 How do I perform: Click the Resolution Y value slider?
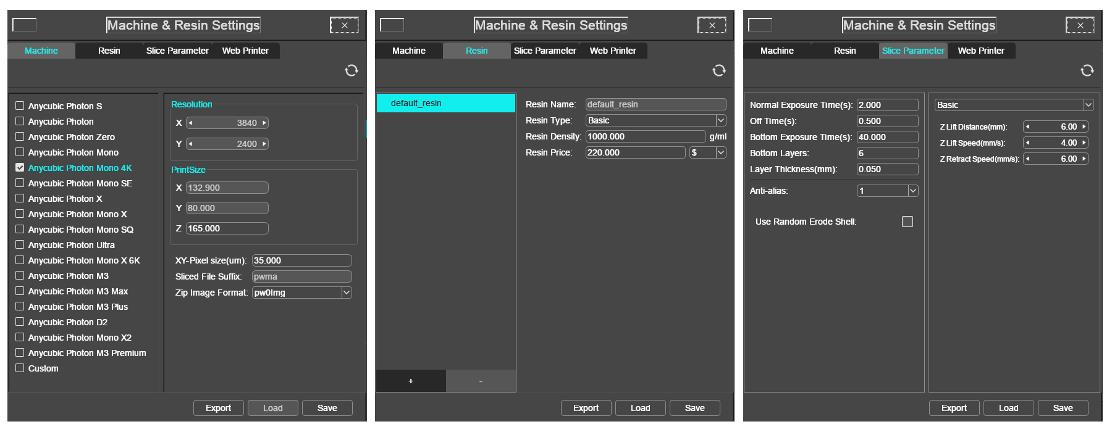coord(227,144)
